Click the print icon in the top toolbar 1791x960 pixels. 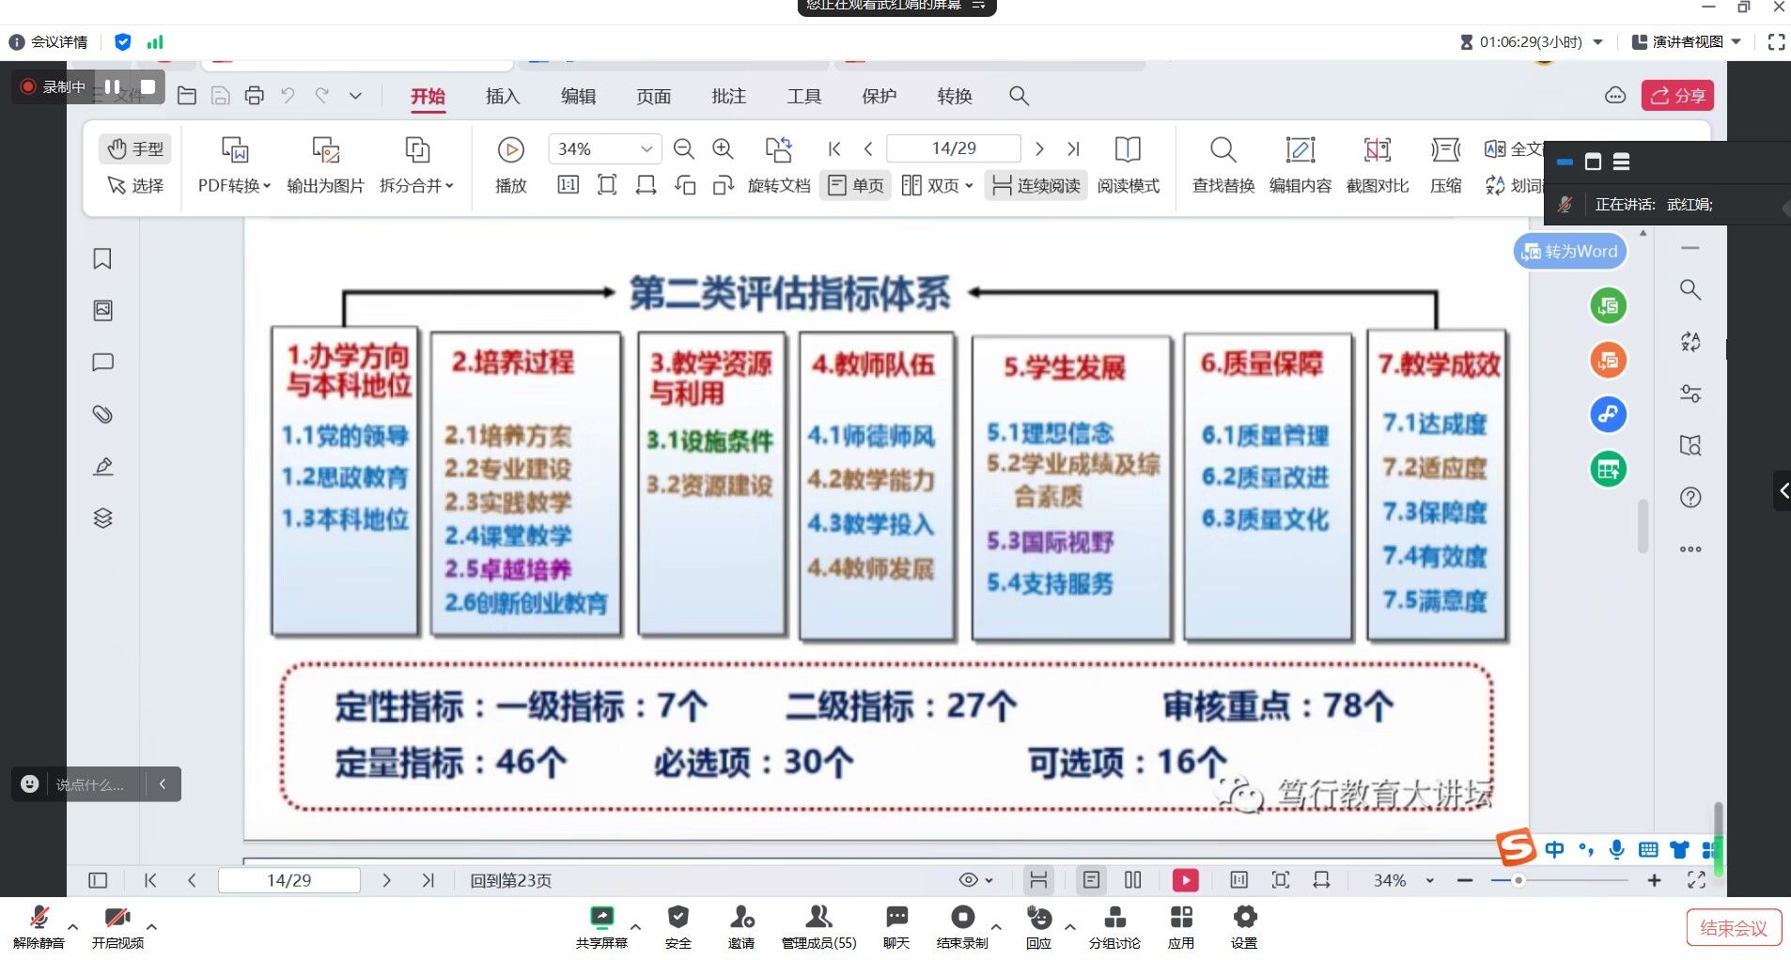coord(254,96)
